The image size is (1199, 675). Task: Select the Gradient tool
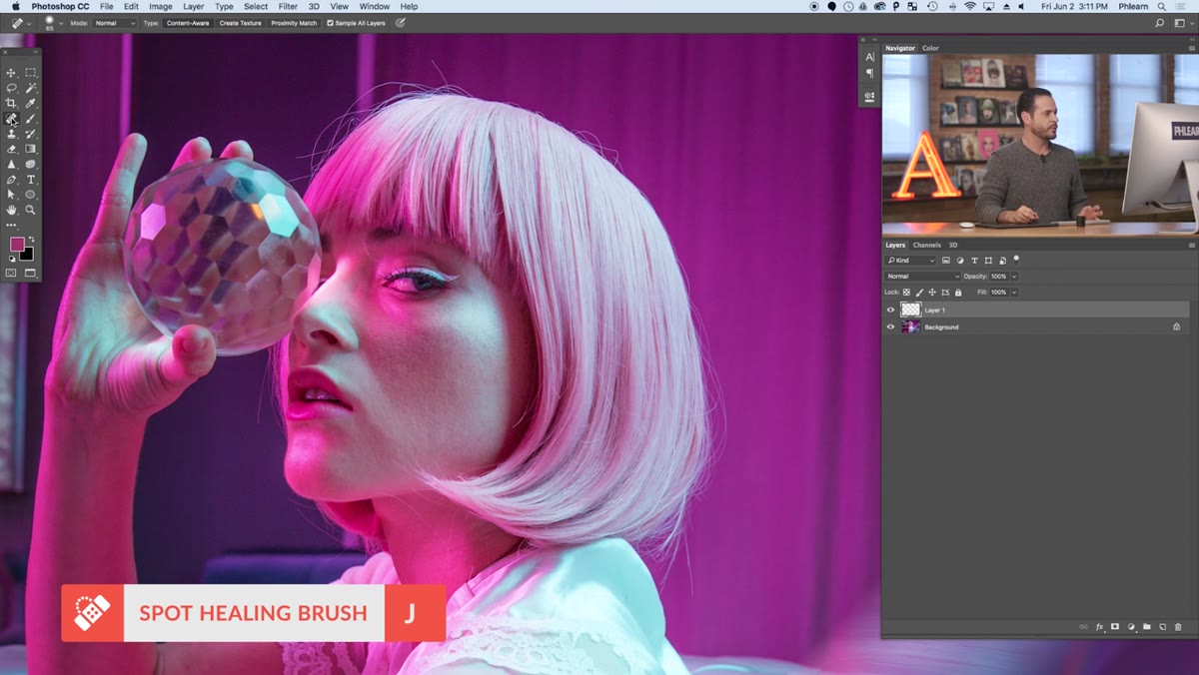(31, 149)
